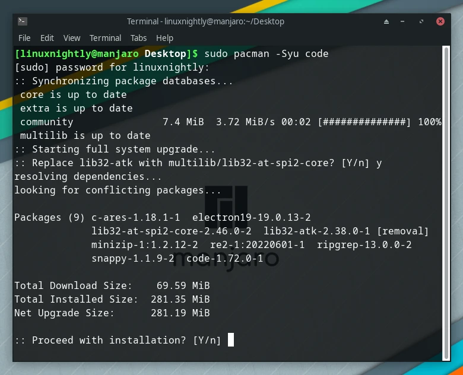Click the terminal text cursor block
The height and width of the screenshot is (375, 463).
(x=231, y=339)
